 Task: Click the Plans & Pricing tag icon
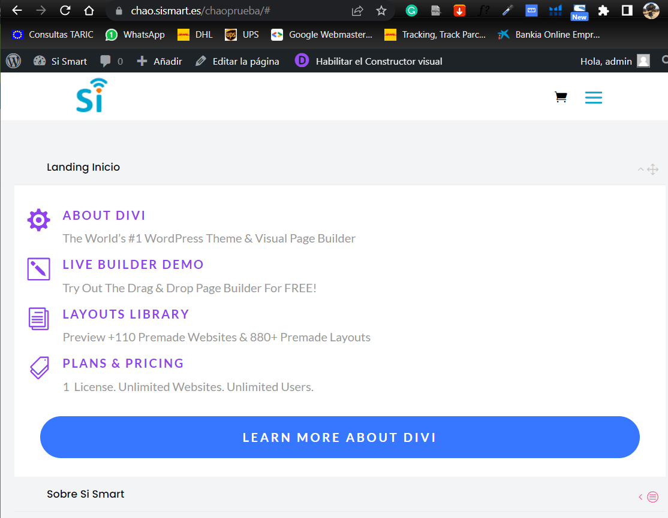[40, 368]
